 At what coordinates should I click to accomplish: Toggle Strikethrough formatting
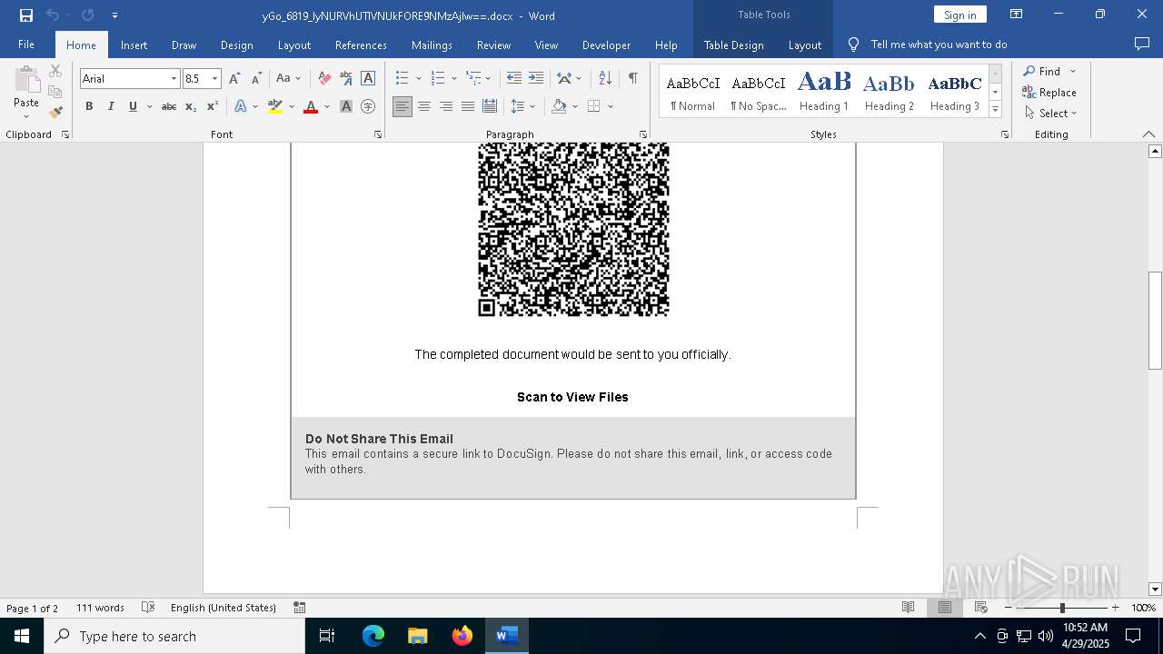(x=169, y=107)
